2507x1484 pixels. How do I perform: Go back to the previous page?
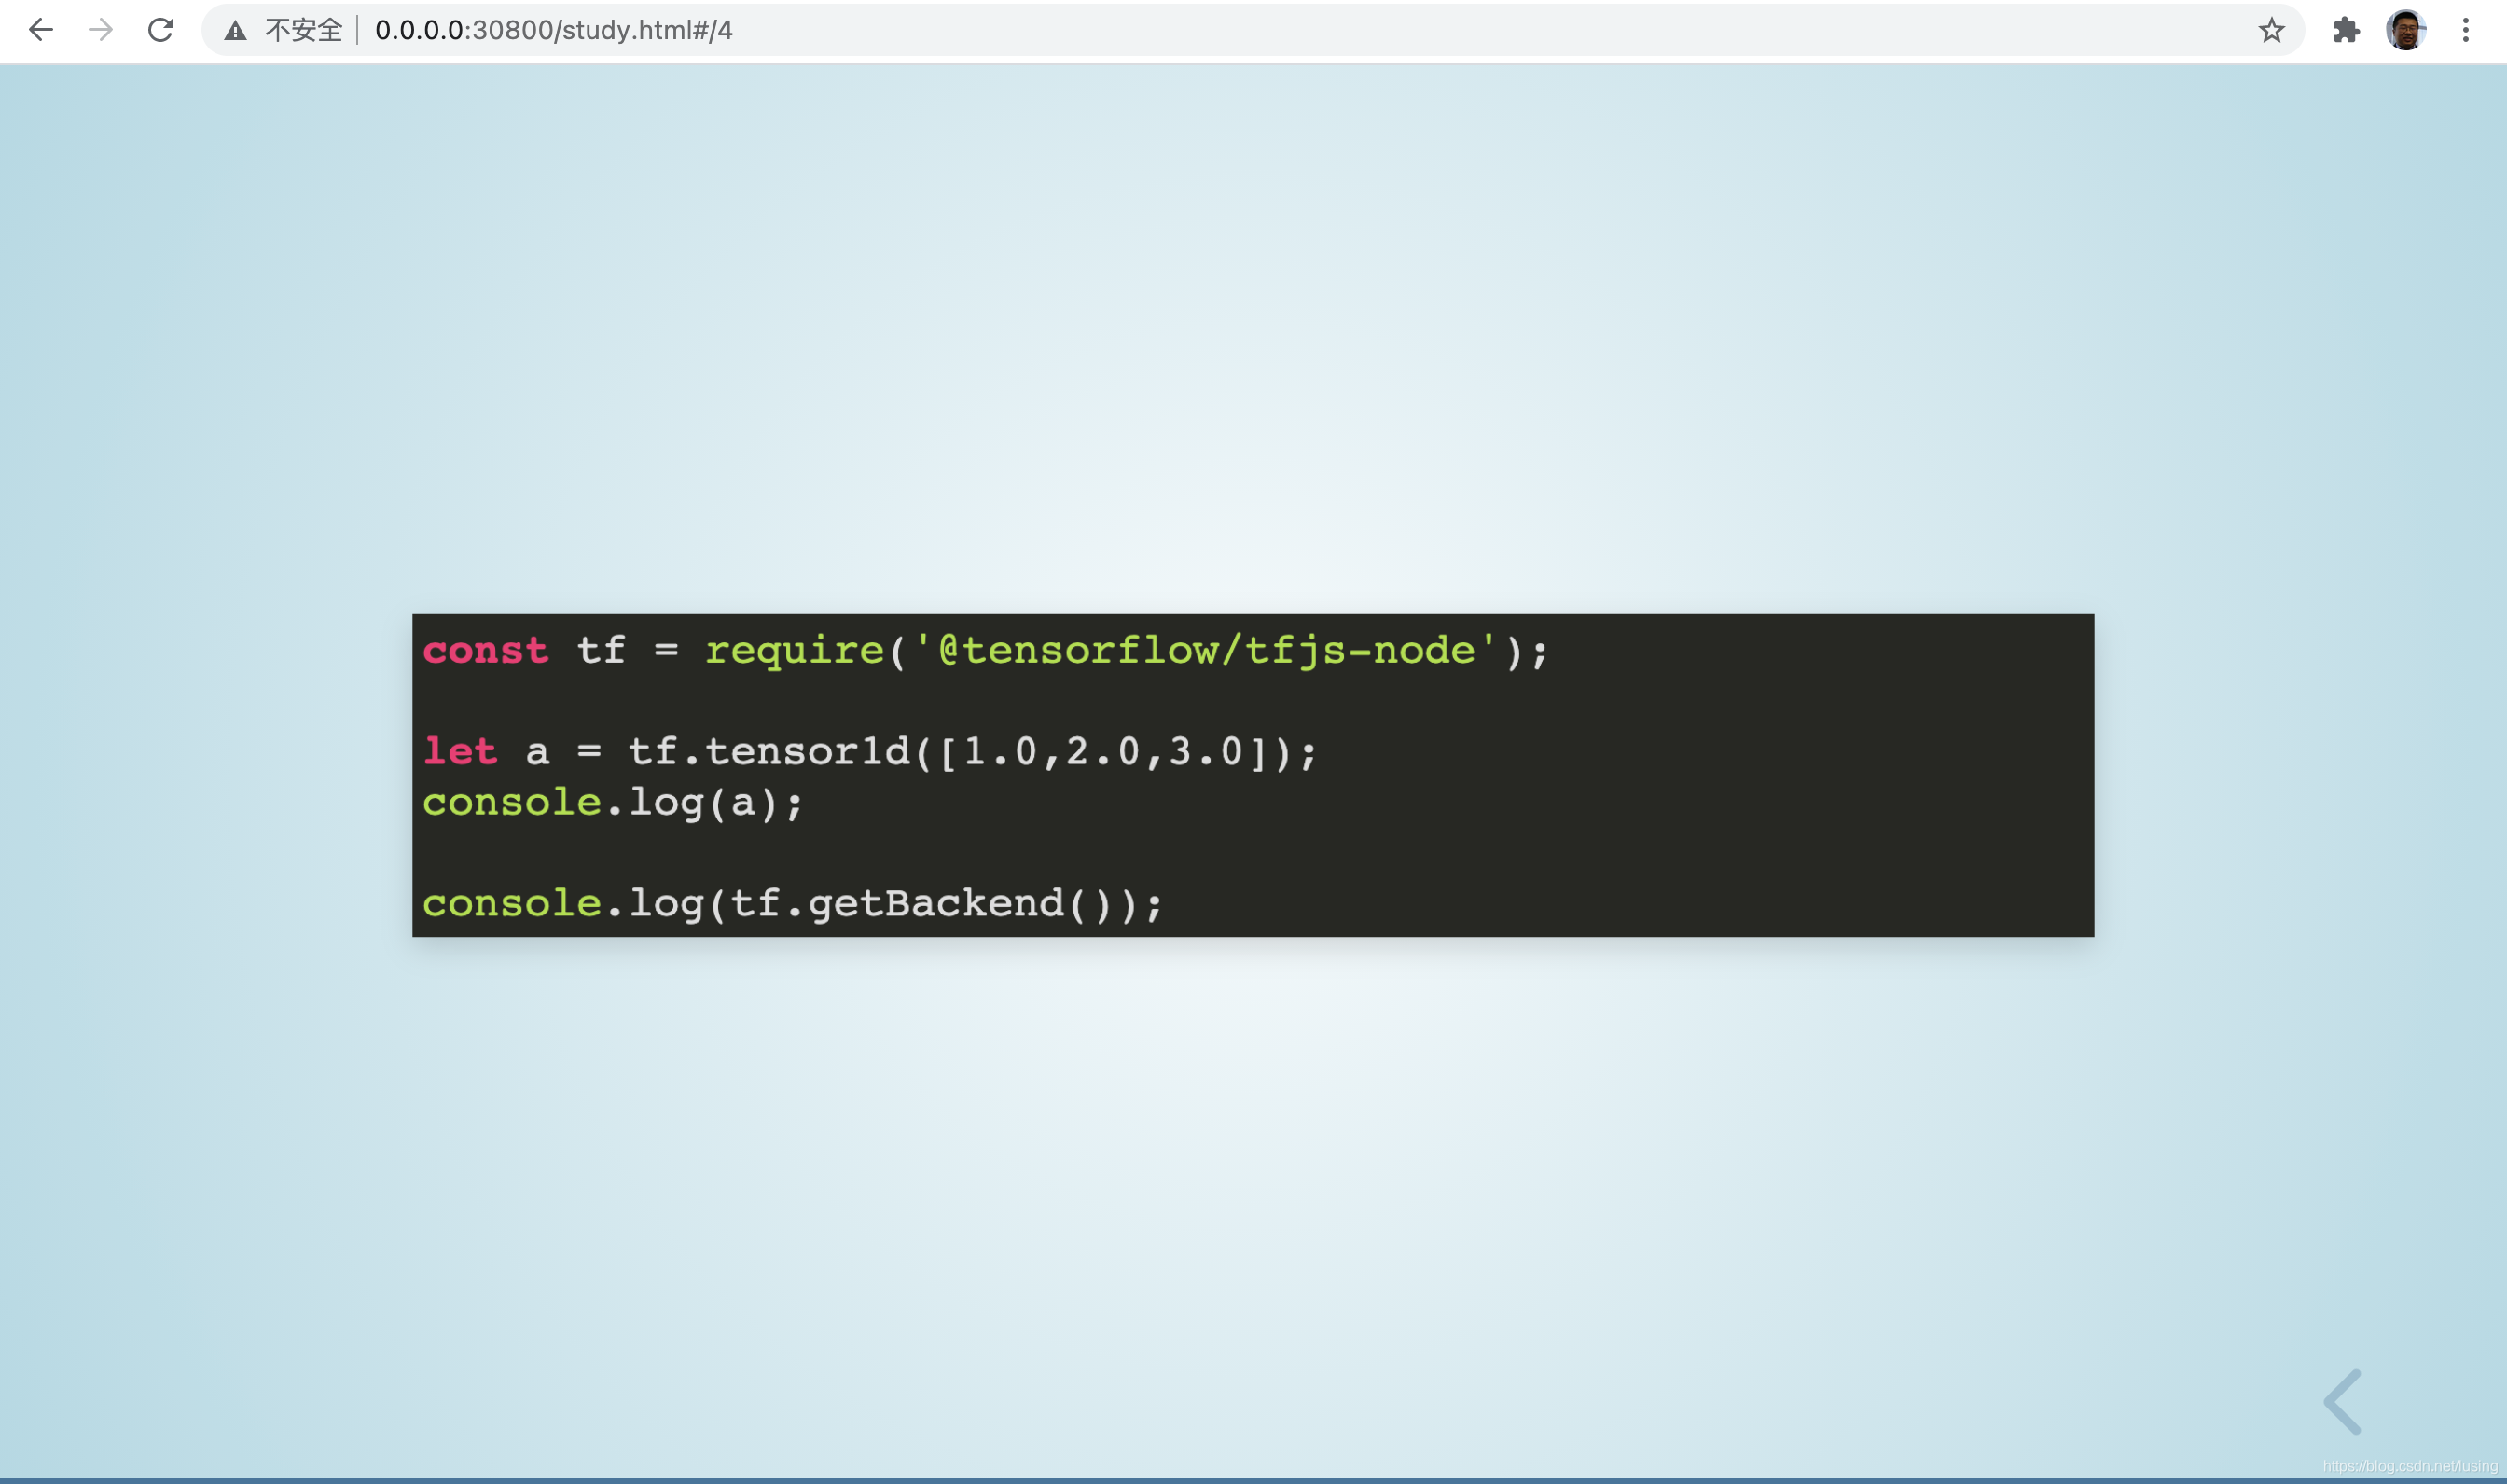[x=41, y=30]
